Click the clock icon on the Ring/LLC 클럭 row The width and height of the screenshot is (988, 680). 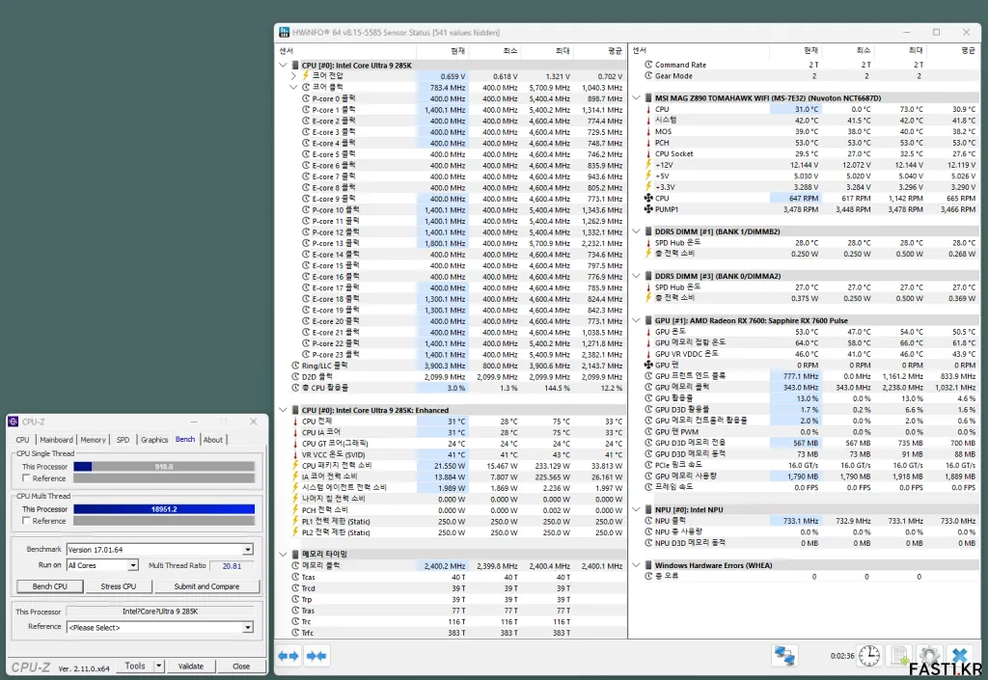295,366
